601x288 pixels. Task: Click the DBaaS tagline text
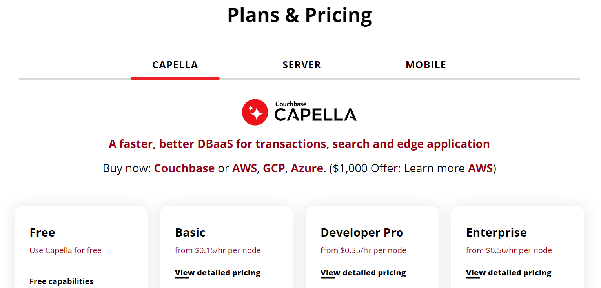[x=299, y=144]
